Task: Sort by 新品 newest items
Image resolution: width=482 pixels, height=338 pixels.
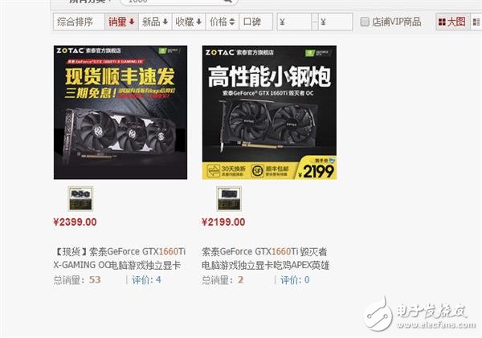Action: pyautogui.click(x=155, y=22)
